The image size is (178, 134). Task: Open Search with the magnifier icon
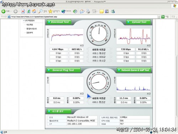coord(40,11)
